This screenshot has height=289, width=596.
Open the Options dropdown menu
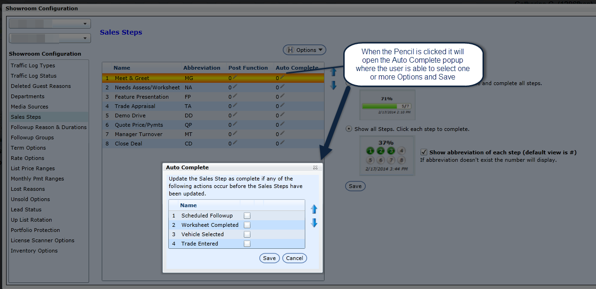(304, 50)
